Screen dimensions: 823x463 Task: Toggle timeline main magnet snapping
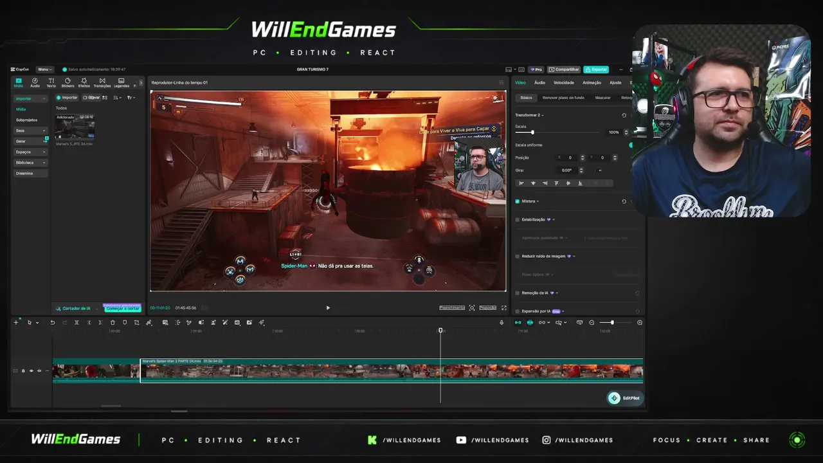[518, 323]
